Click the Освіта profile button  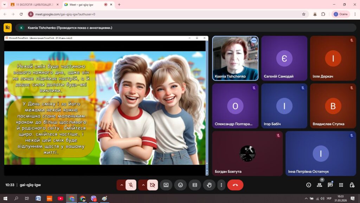coord(341,14)
